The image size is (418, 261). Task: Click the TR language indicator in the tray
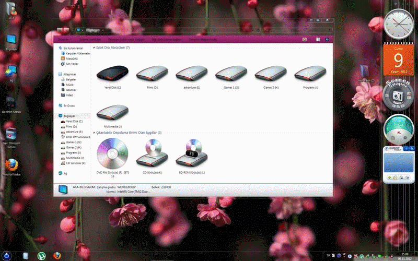coord(328,256)
